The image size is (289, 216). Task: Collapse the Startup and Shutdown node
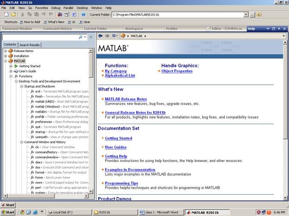22,86
